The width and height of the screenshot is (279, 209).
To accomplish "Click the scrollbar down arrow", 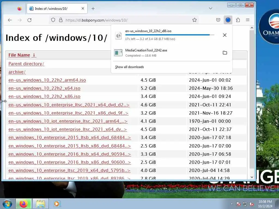I will pos(252,177).
